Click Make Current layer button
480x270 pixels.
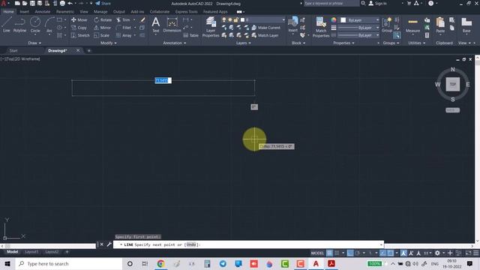(x=265, y=28)
